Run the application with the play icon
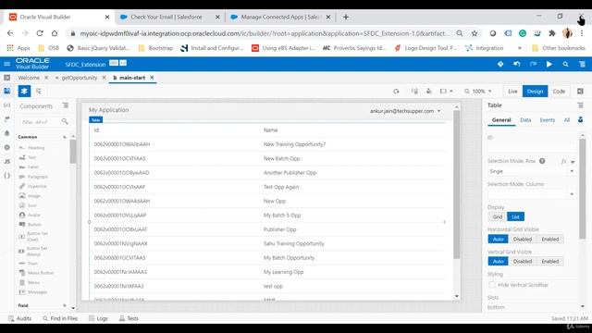592x333 pixels. (549, 64)
